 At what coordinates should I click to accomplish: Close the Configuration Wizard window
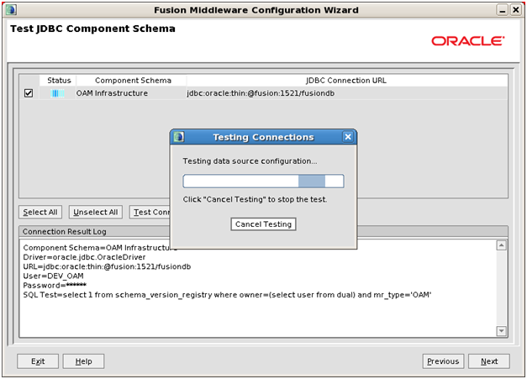(x=515, y=10)
